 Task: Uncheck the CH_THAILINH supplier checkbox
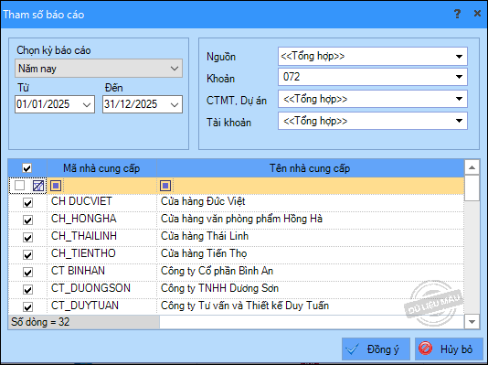point(27,238)
